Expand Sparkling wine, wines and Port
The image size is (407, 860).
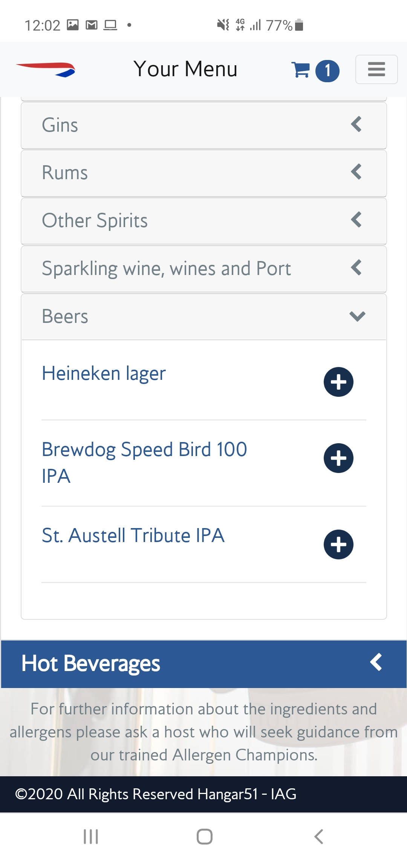(203, 269)
